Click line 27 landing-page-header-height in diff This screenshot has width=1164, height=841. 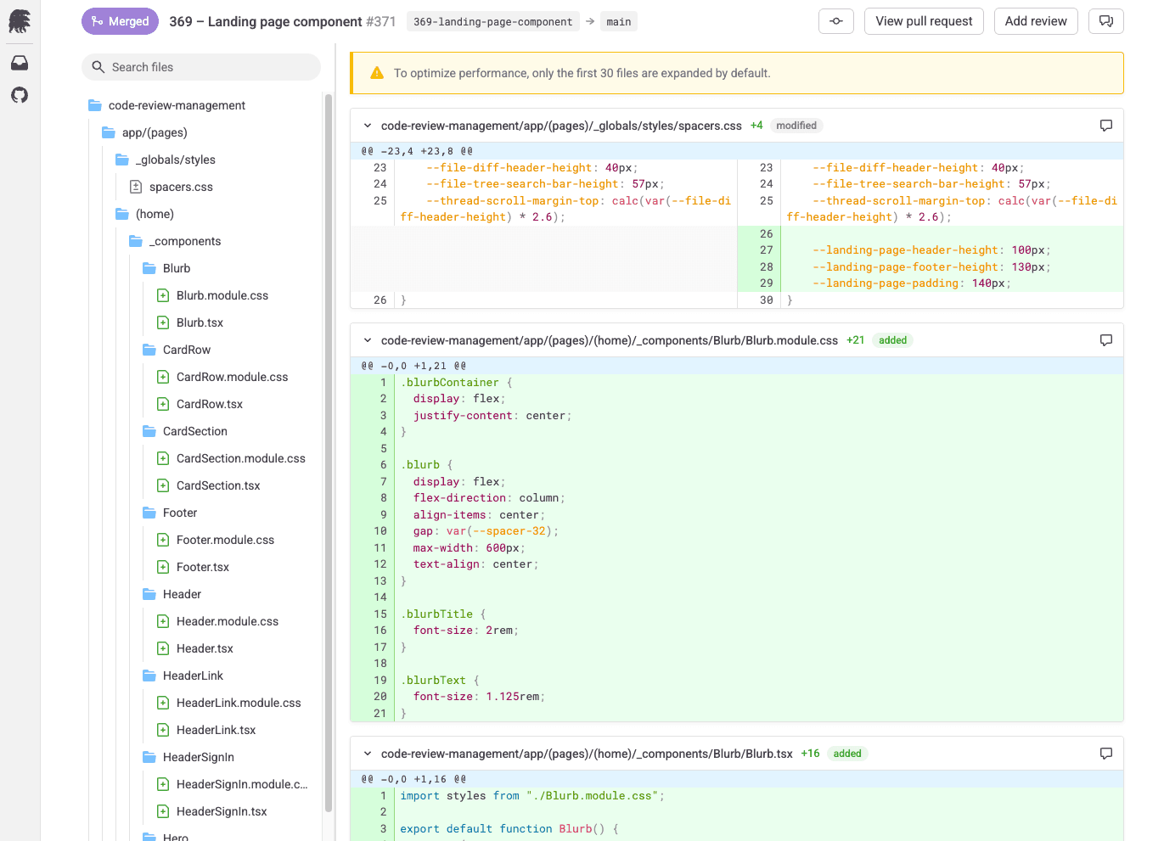pyautogui.click(x=930, y=250)
